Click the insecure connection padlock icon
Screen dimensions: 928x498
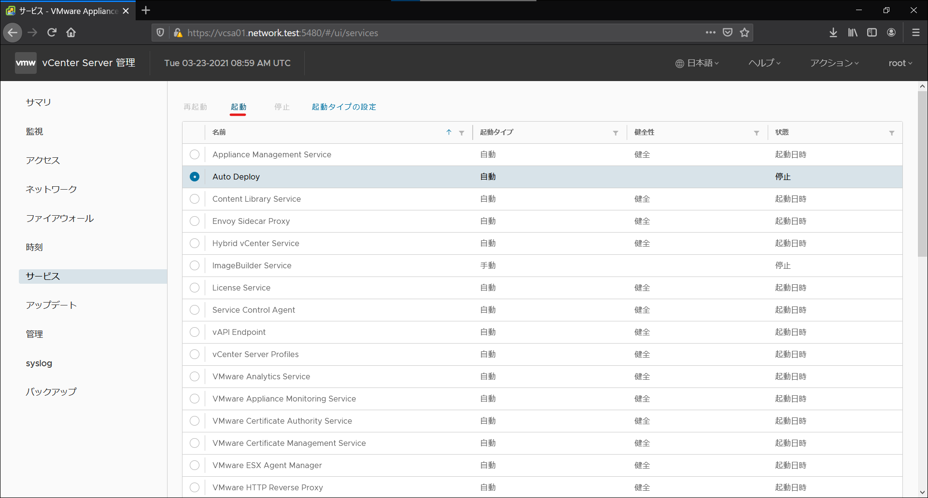click(178, 33)
